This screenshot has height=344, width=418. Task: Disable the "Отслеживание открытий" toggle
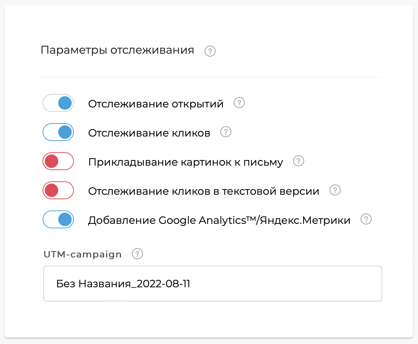point(58,103)
